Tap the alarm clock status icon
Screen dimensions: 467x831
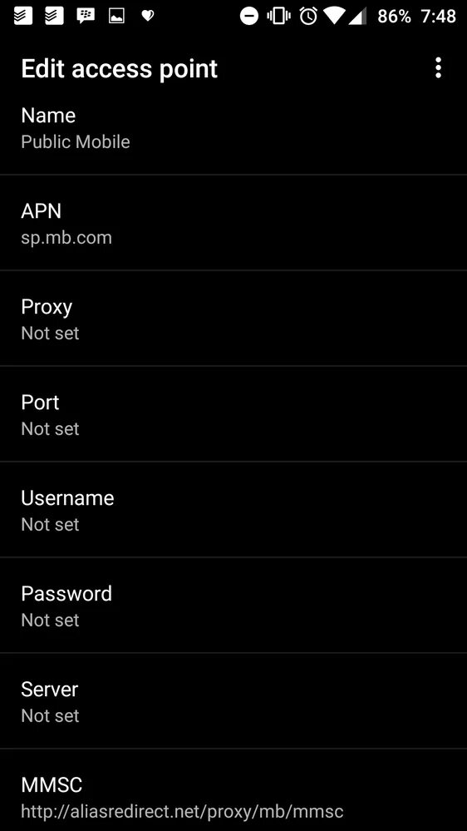tap(308, 16)
